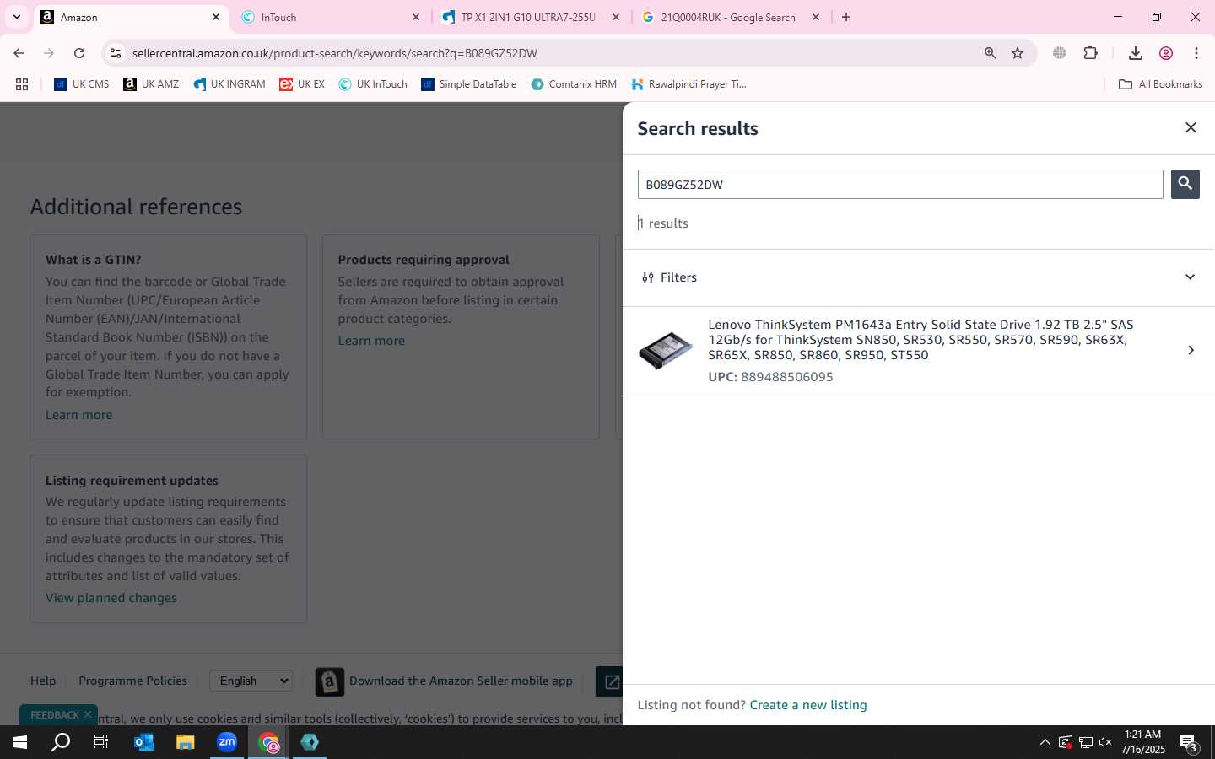This screenshot has width=1215, height=759.
Task: Open the tab search dropdown arrow
Action: [16, 17]
